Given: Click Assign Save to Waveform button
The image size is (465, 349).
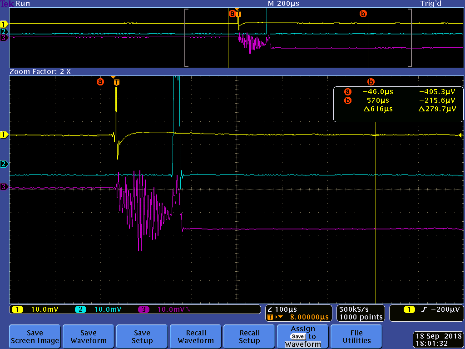Looking at the screenshot, I should pos(303,337).
